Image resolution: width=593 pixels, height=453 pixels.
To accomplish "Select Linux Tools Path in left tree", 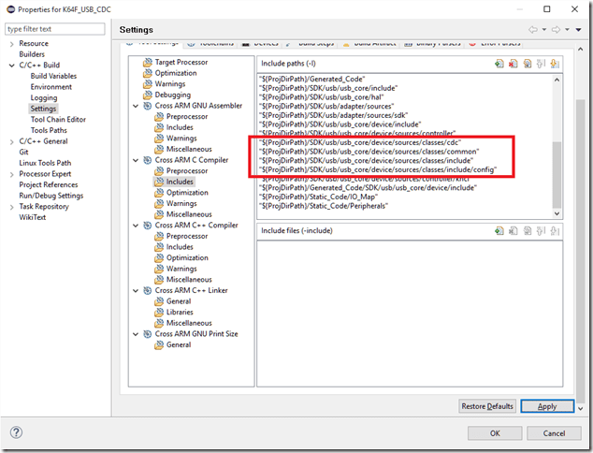I will (45, 163).
